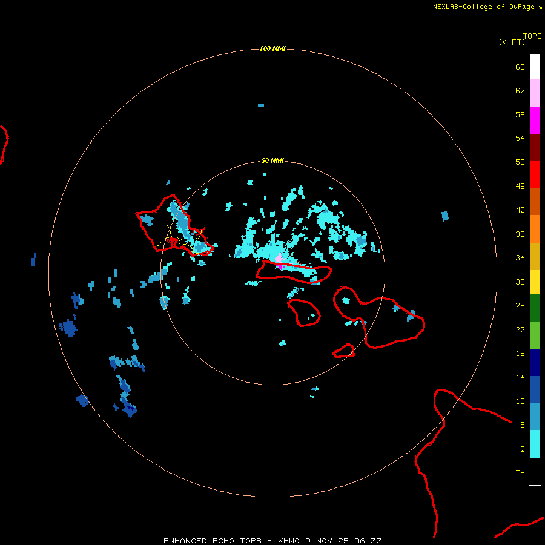Click the dark green legend band near 26
This screenshot has height=545, width=545.
point(535,308)
